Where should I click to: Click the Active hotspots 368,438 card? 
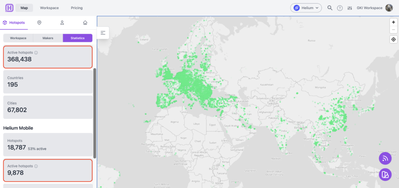pos(48,57)
